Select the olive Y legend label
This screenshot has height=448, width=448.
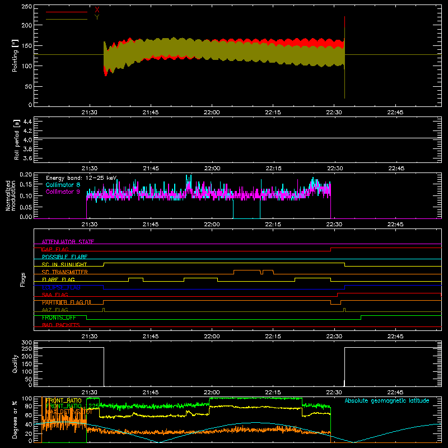click(97, 17)
